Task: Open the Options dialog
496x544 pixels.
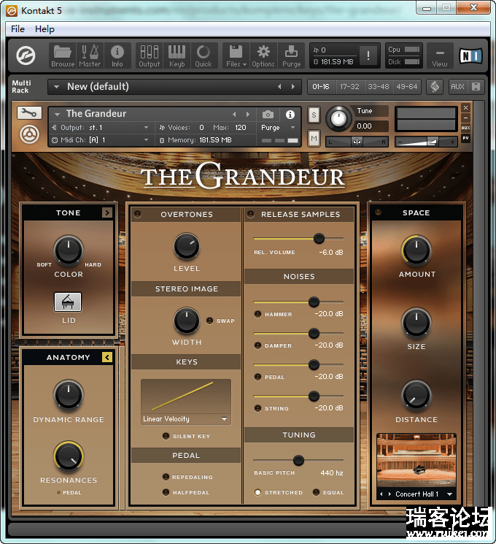Action: pyautogui.click(x=263, y=55)
